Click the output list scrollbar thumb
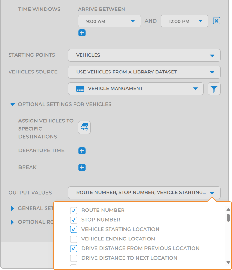Viewport: 232px width, 270px height. pos(228,218)
